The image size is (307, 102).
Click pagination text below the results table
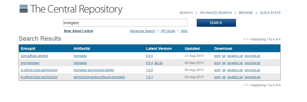click(x=262, y=85)
